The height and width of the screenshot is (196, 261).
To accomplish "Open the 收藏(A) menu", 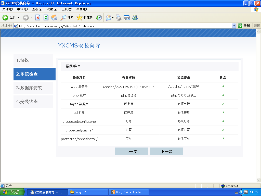I will point(52,9).
